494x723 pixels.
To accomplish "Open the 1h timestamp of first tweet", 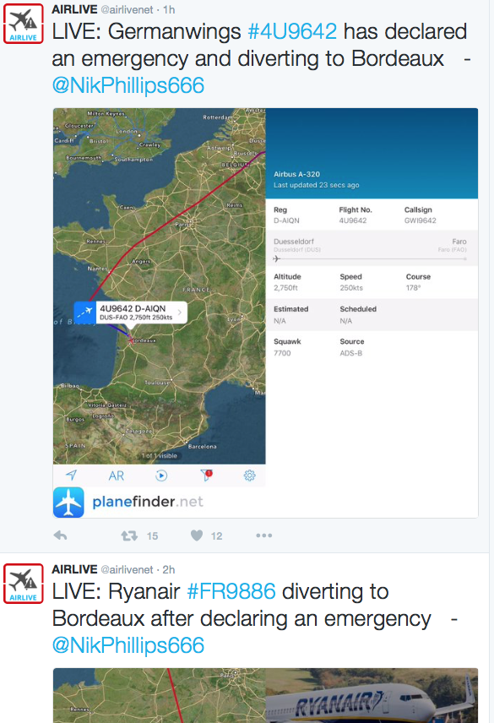I will 169,9.
